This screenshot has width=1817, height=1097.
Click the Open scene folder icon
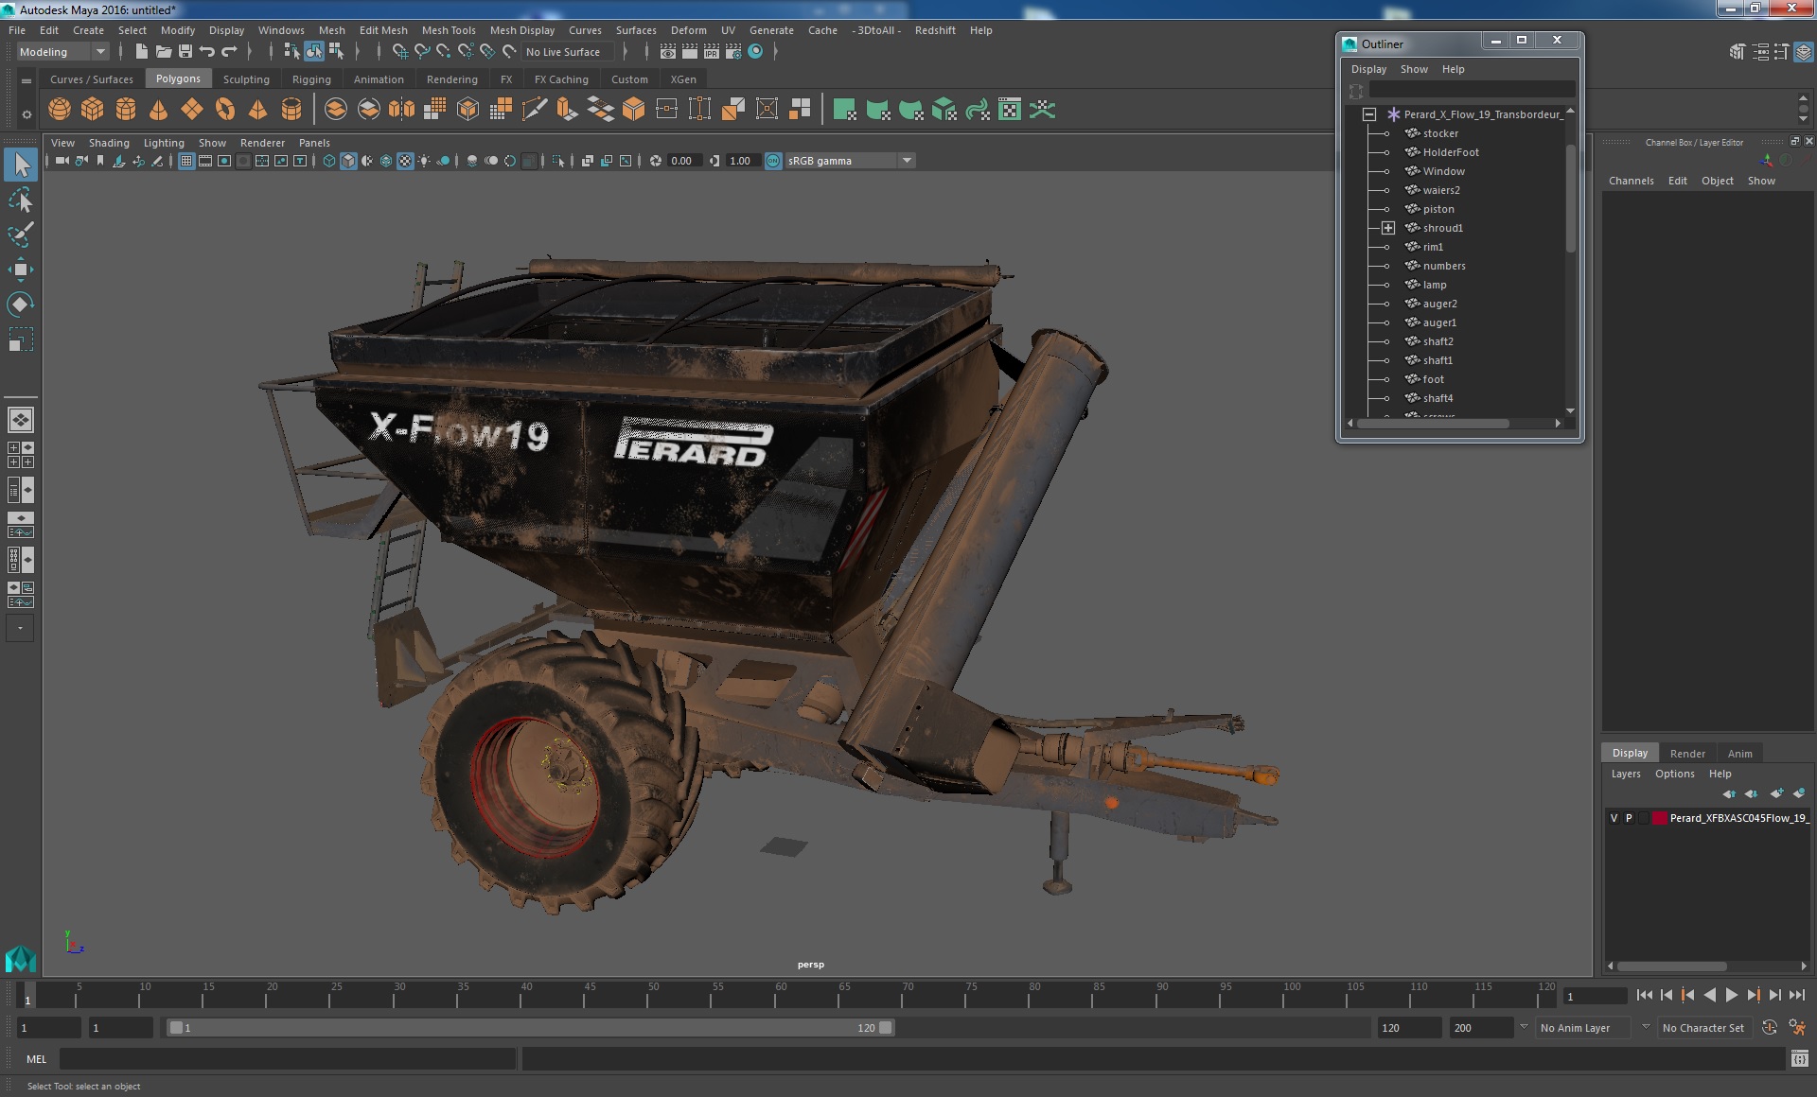(x=164, y=52)
